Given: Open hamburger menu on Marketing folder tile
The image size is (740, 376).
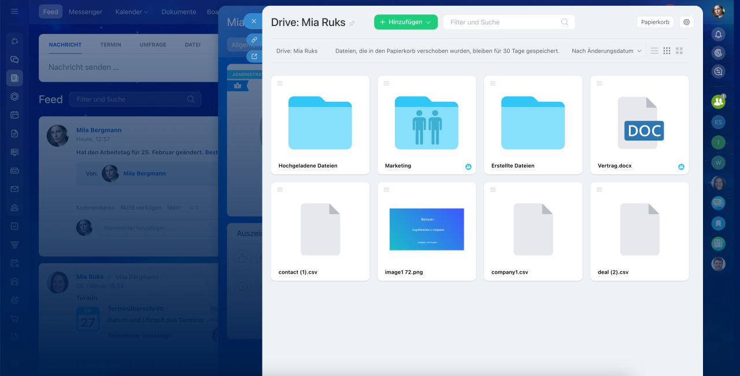Looking at the screenshot, I should [386, 83].
